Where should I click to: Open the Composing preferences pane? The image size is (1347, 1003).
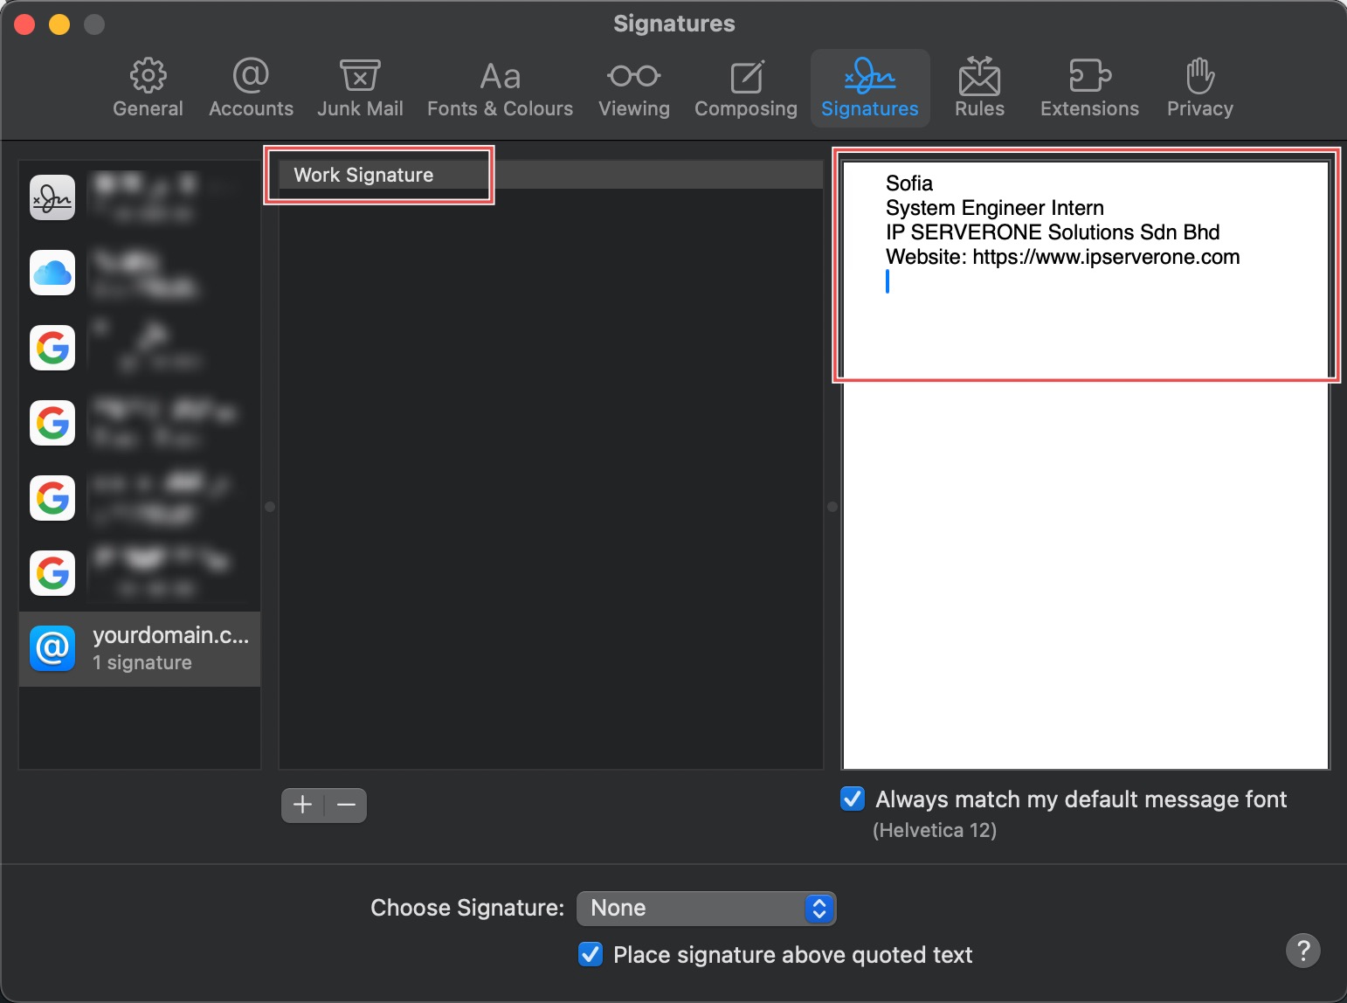(745, 88)
